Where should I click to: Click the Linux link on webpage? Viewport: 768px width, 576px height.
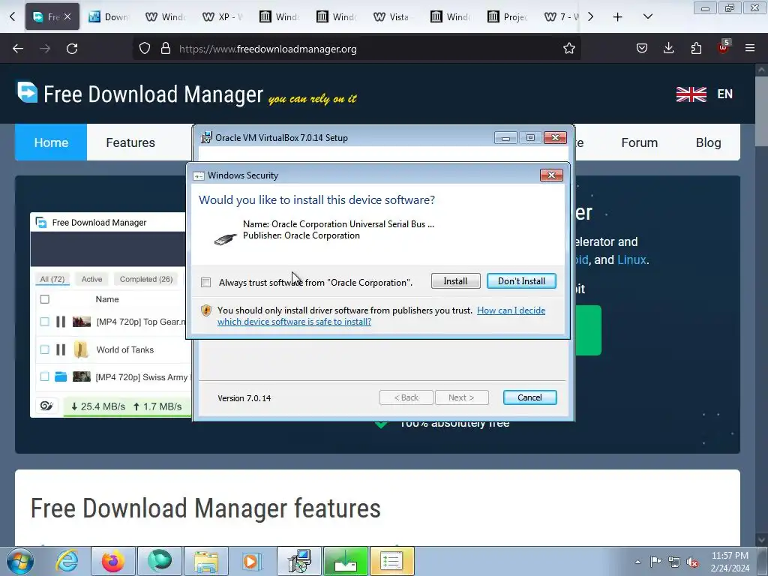coord(631,259)
